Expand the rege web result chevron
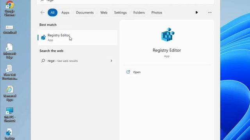 [111, 61]
